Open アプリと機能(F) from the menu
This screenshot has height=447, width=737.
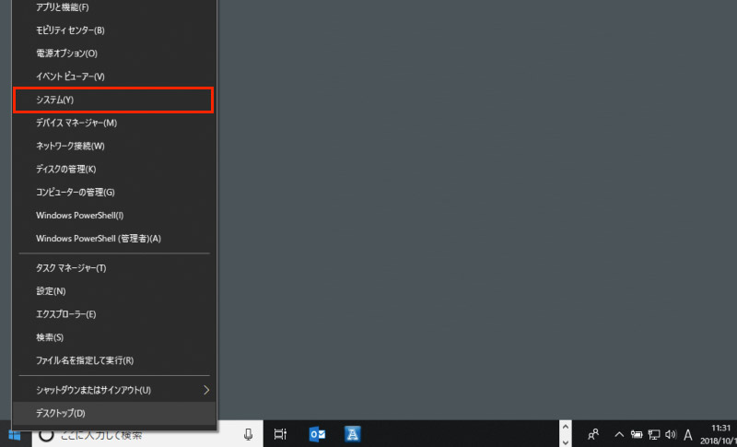[114, 7]
